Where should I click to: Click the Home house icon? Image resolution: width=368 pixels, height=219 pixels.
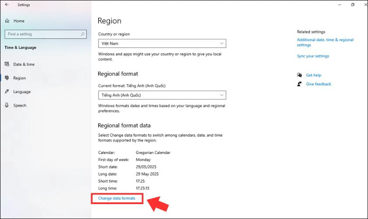tap(7, 21)
